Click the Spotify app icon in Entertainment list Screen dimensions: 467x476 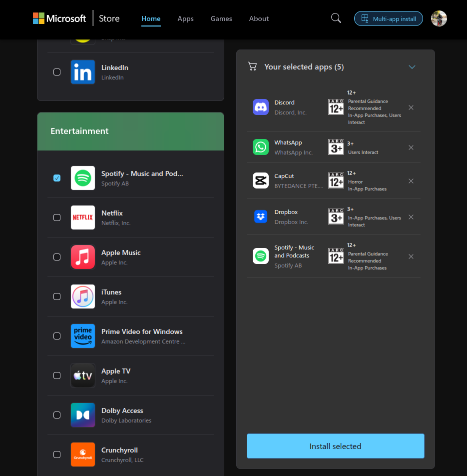click(x=82, y=178)
